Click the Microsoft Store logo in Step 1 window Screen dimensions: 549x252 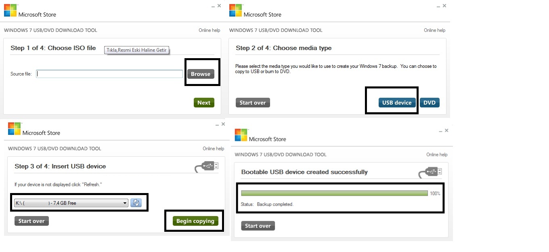tap(10, 10)
